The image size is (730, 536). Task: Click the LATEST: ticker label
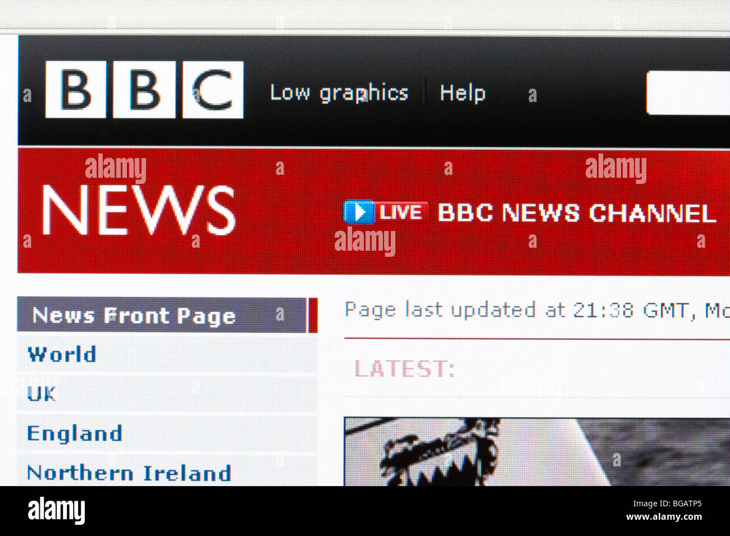coord(404,368)
